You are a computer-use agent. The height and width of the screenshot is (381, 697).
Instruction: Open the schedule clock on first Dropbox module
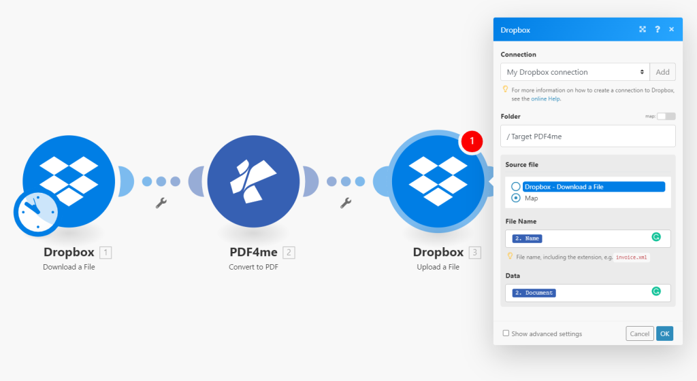[35, 213]
